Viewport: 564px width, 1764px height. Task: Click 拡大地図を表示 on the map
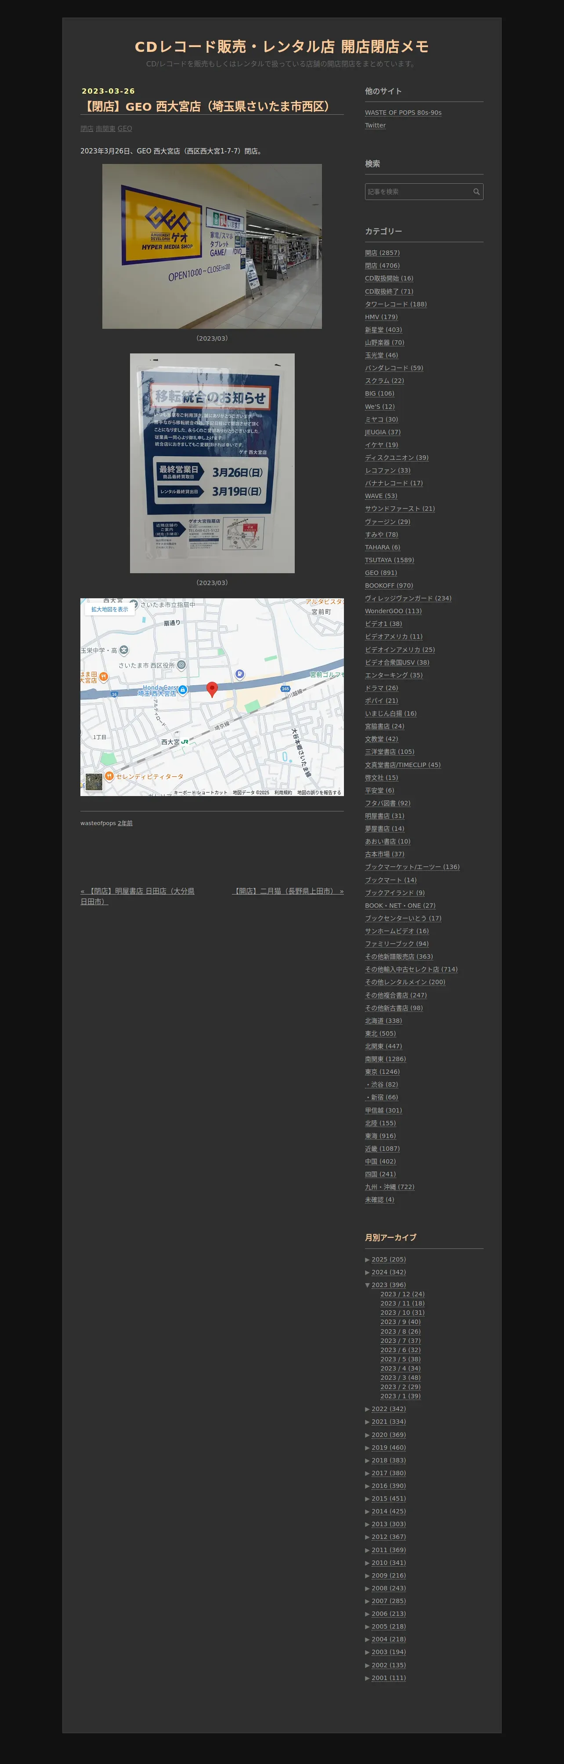109,609
